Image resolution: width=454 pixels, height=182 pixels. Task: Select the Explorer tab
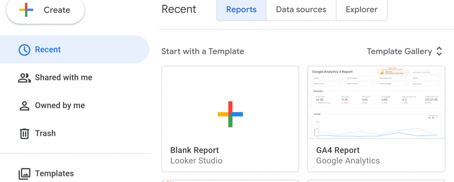[362, 10]
